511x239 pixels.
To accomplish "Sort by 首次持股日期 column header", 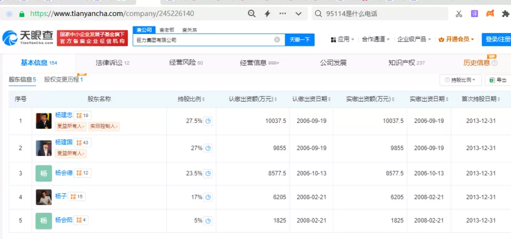I will [x=481, y=99].
